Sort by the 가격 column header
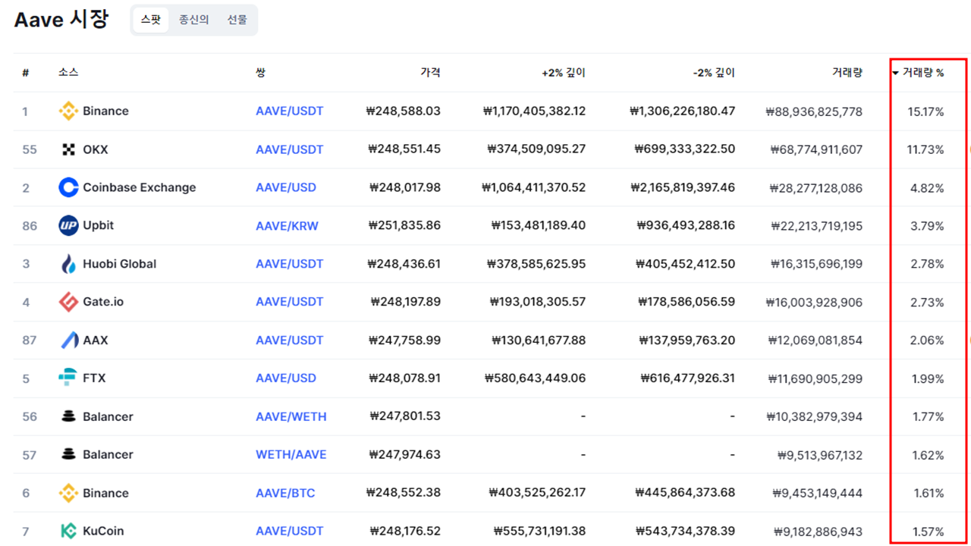 (x=430, y=73)
